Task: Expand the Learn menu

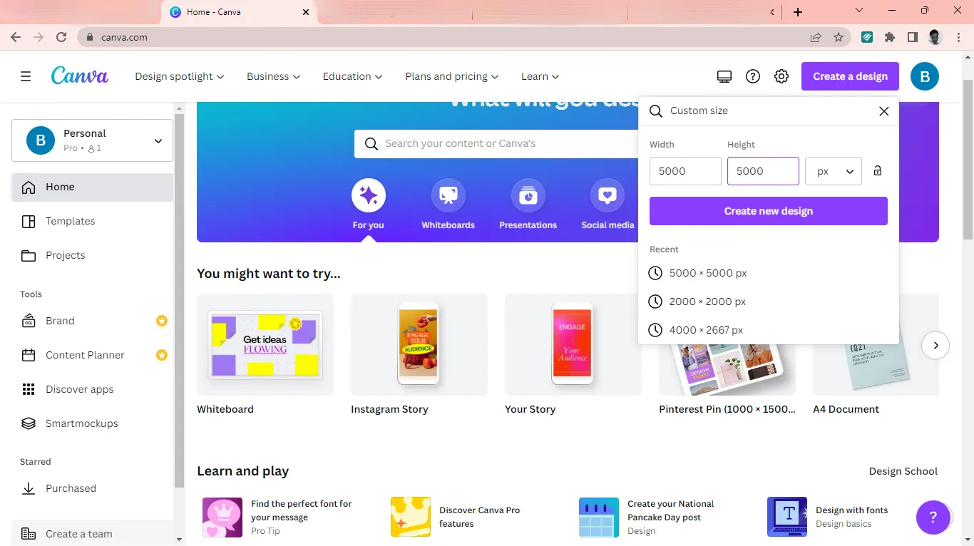Action: [x=540, y=76]
